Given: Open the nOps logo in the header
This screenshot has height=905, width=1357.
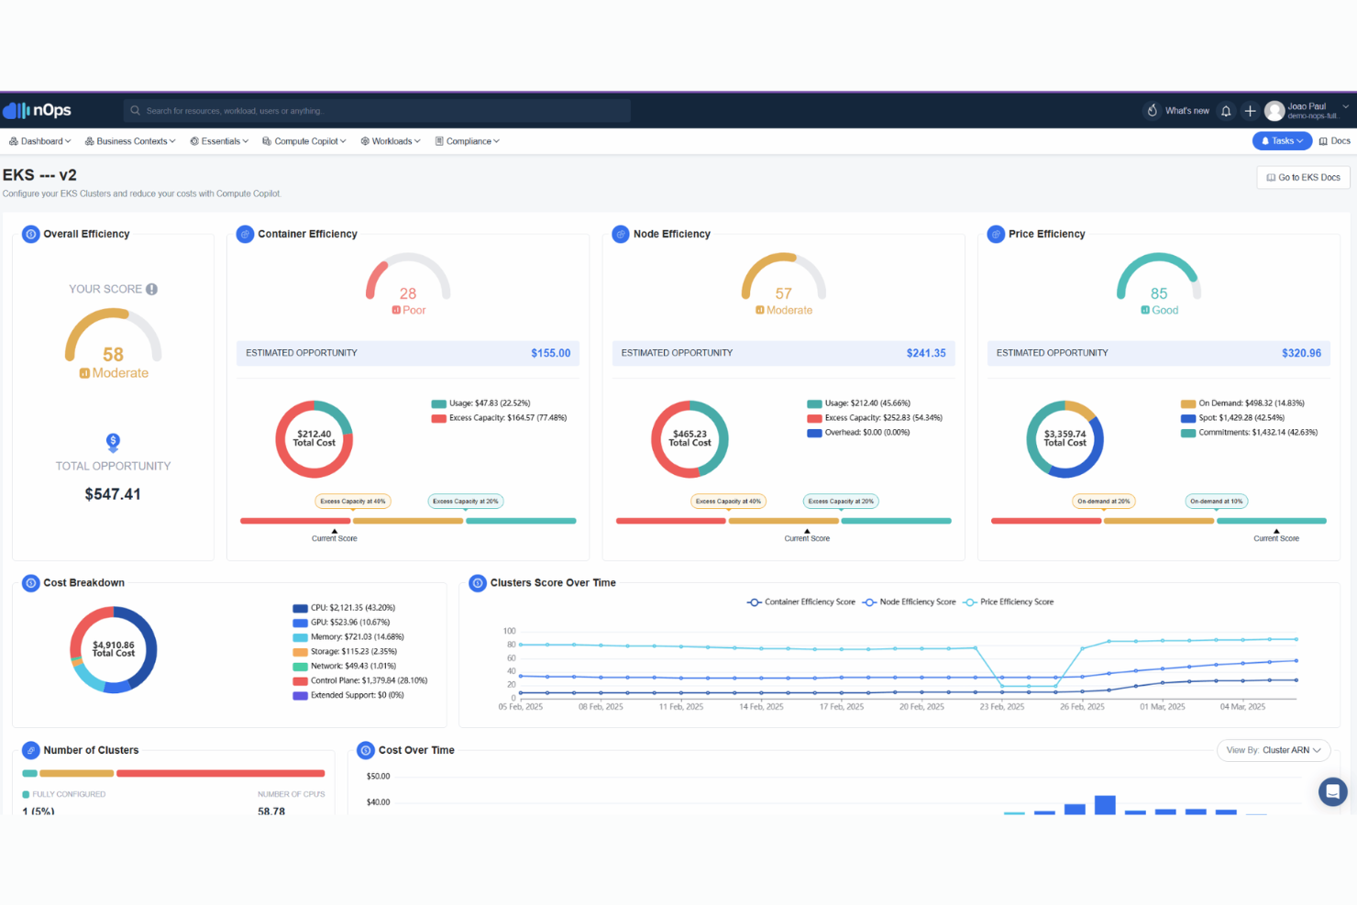Looking at the screenshot, I should (37, 110).
